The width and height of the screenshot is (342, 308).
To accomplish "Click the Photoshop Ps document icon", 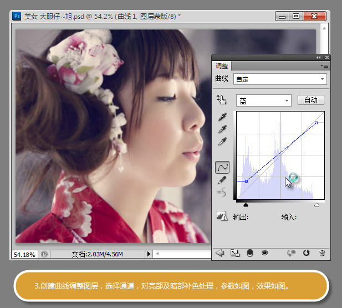I will [17, 16].
